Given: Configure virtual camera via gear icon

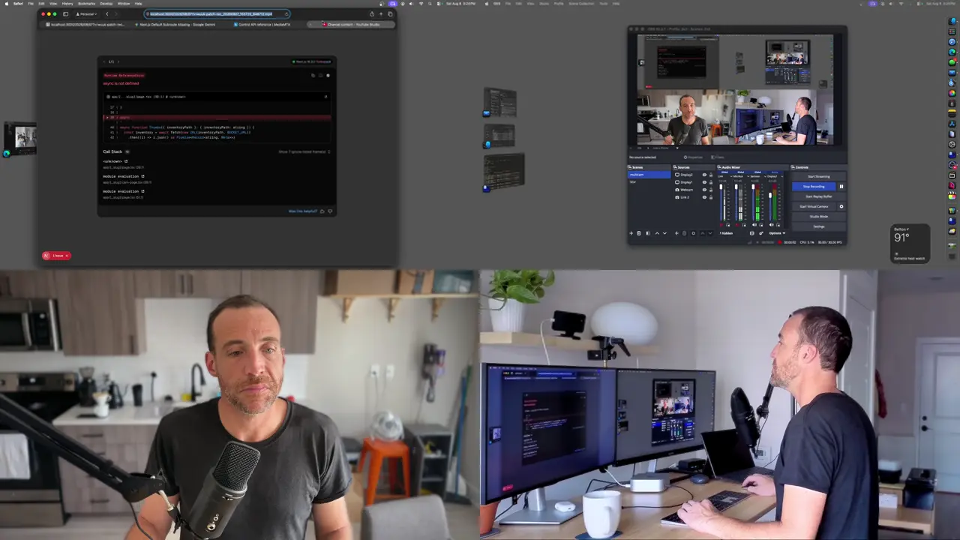Looking at the screenshot, I should coord(841,206).
